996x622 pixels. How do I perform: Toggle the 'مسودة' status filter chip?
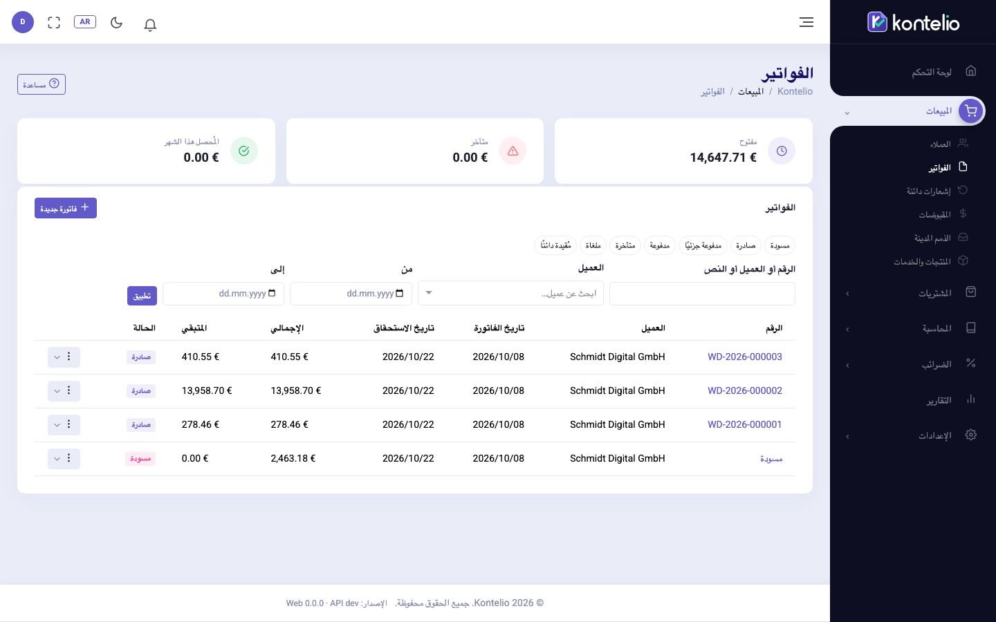click(x=780, y=245)
